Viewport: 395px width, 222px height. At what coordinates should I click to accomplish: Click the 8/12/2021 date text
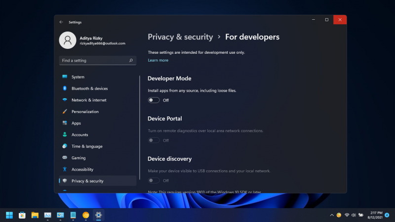point(375,217)
